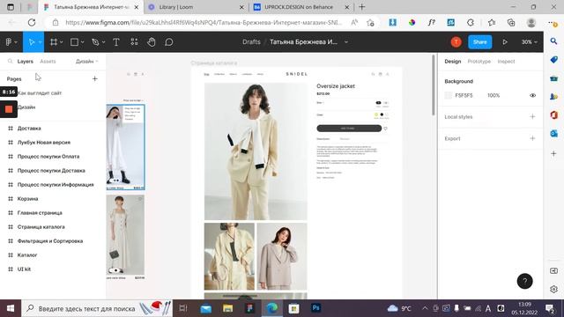564x317 pixels.
Task: Open File Explorer from the taskbar
Action: (x=227, y=308)
